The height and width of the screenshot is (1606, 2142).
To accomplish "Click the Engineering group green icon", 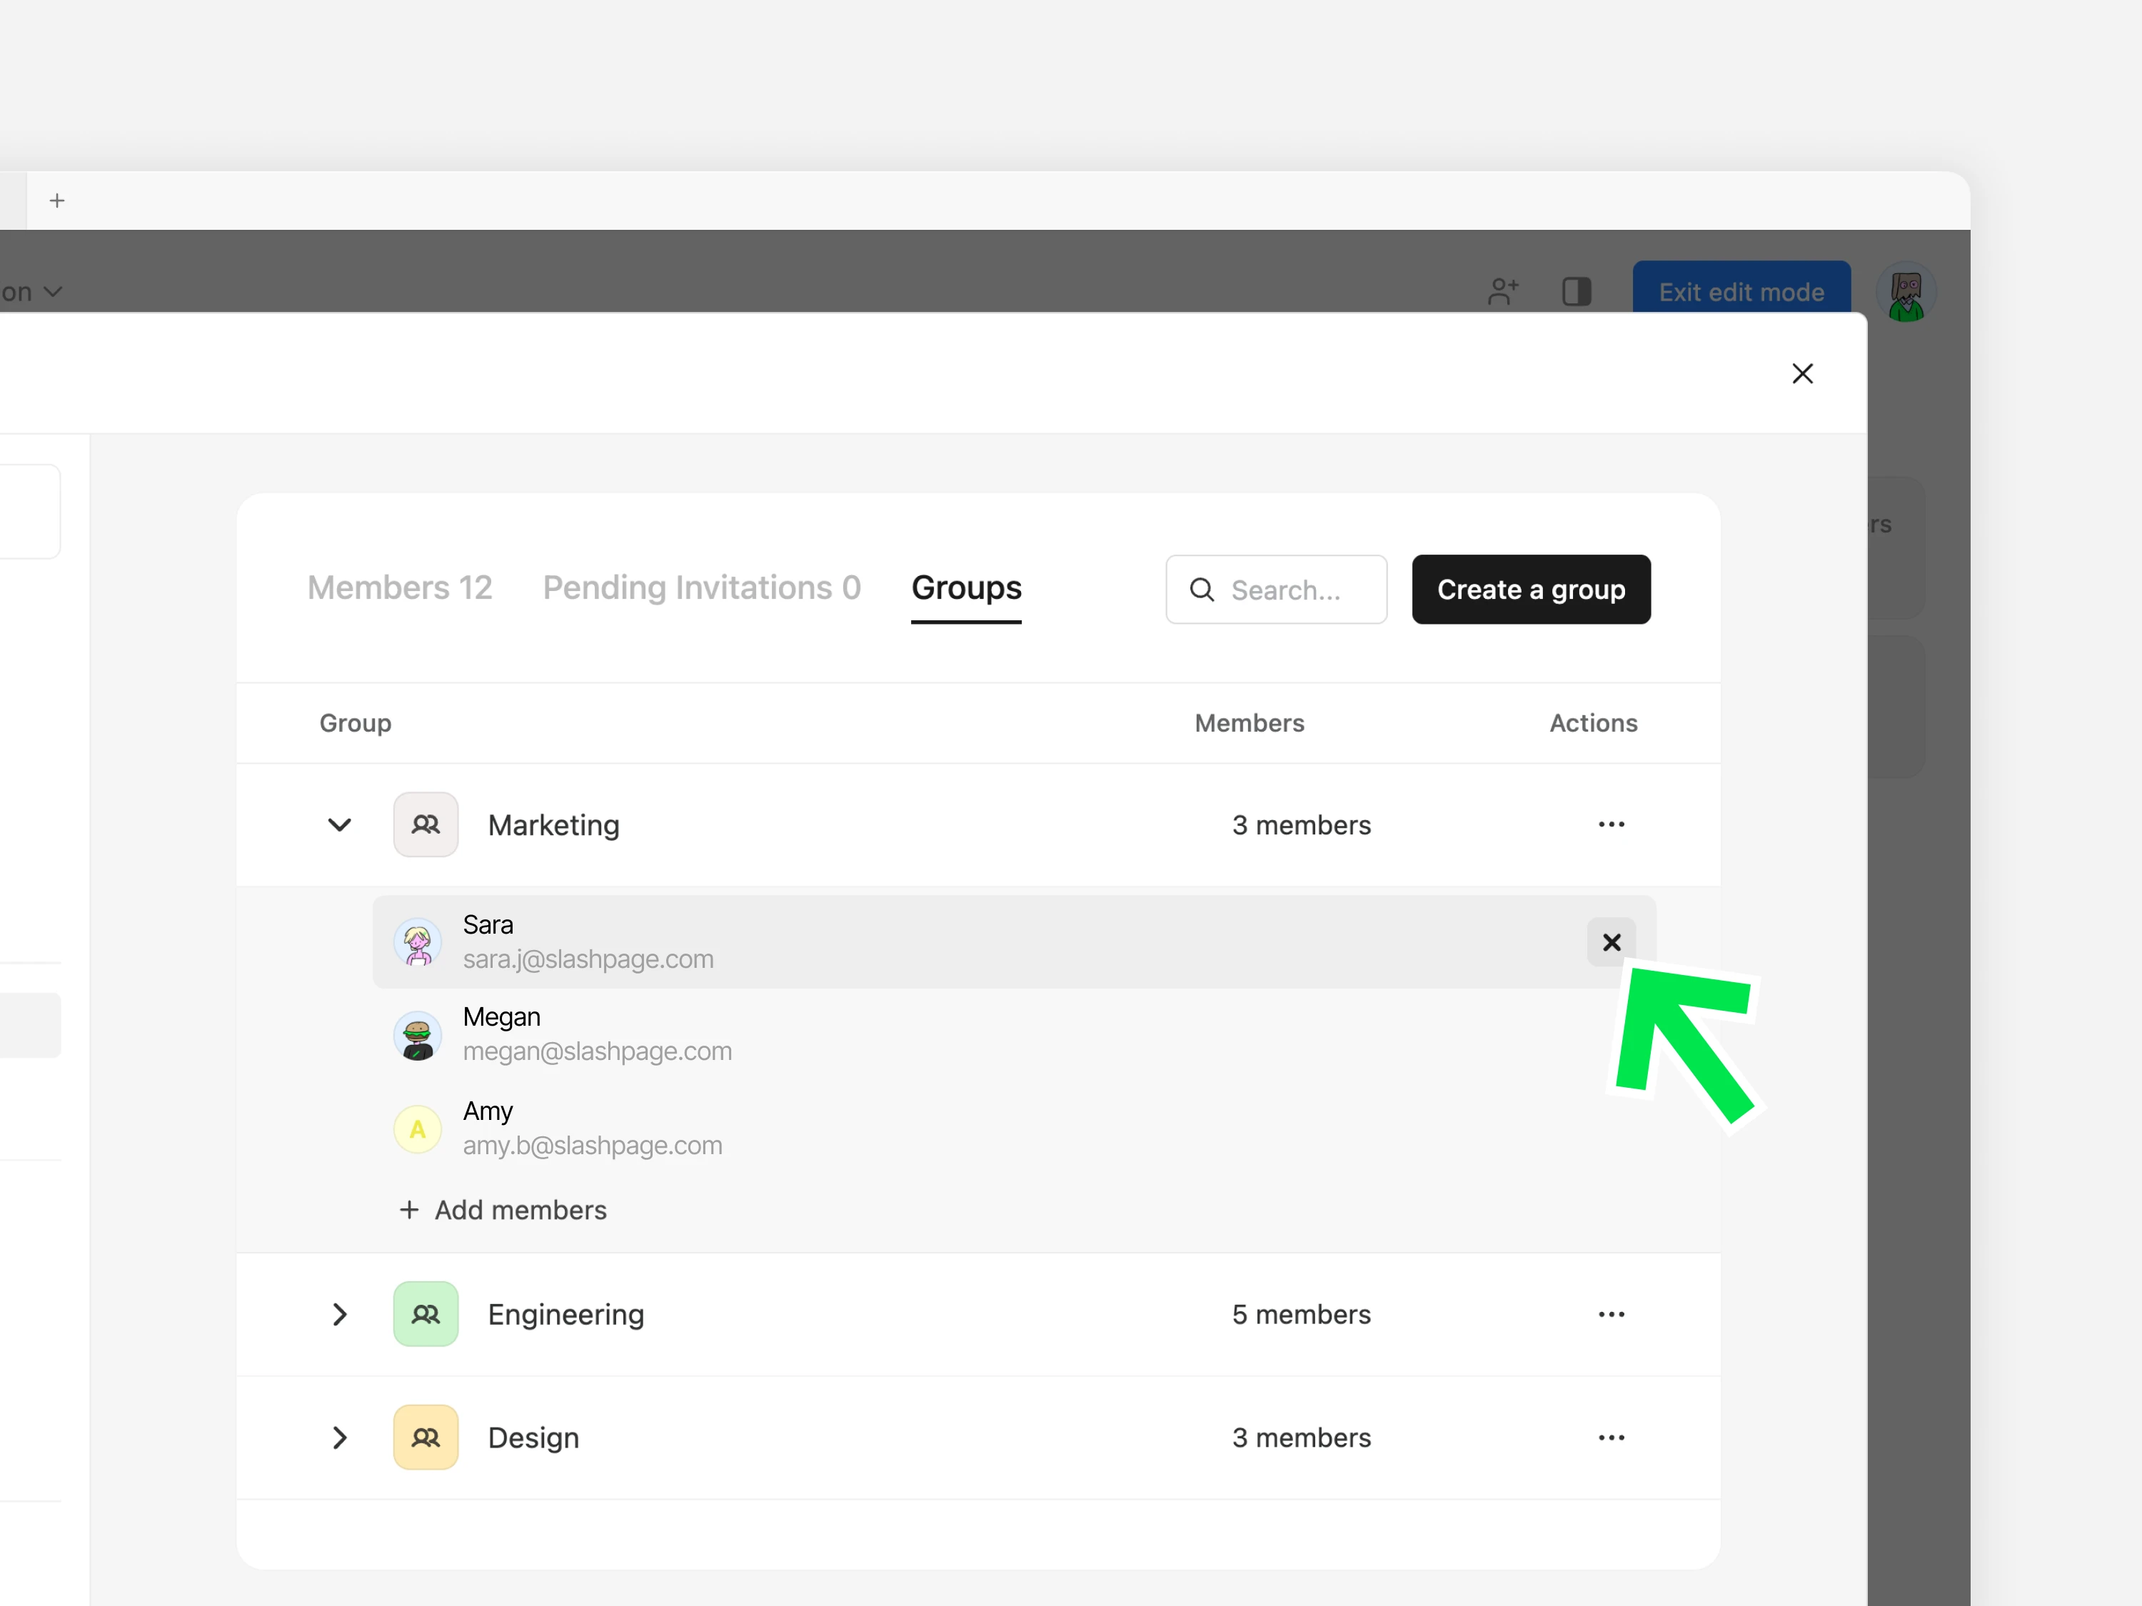I will [425, 1313].
